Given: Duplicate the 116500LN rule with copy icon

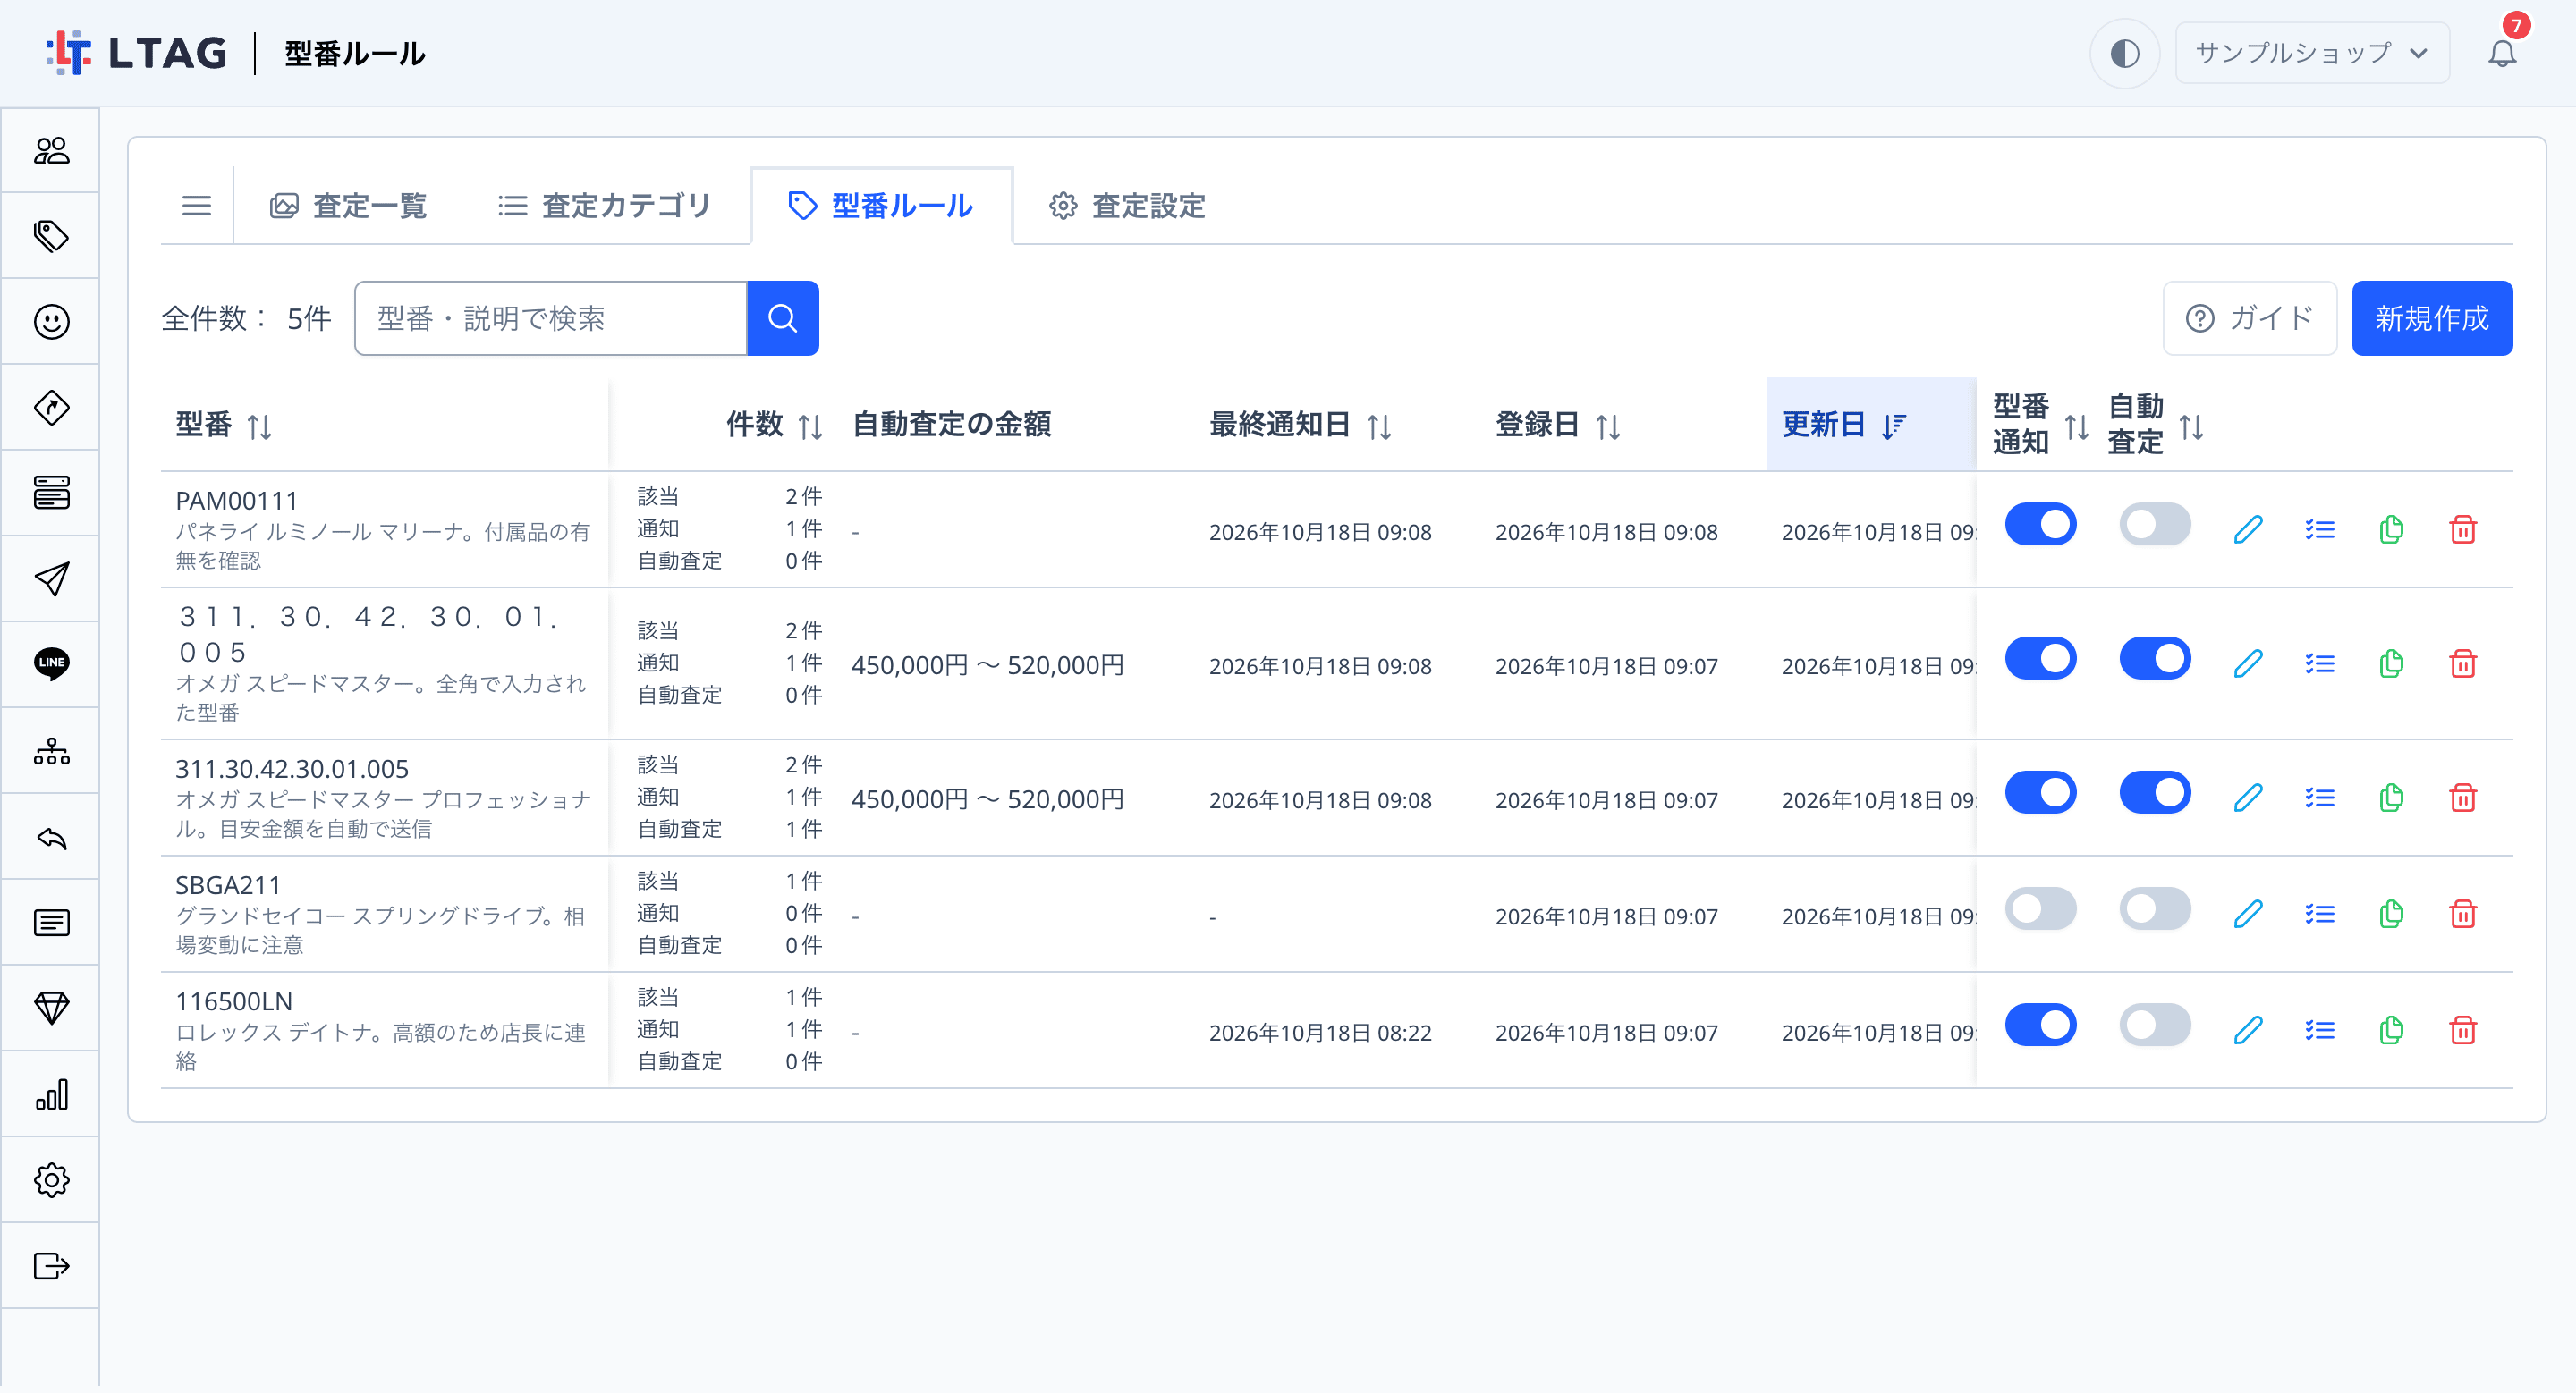Looking at the screenshot, I should 2391,1030.
